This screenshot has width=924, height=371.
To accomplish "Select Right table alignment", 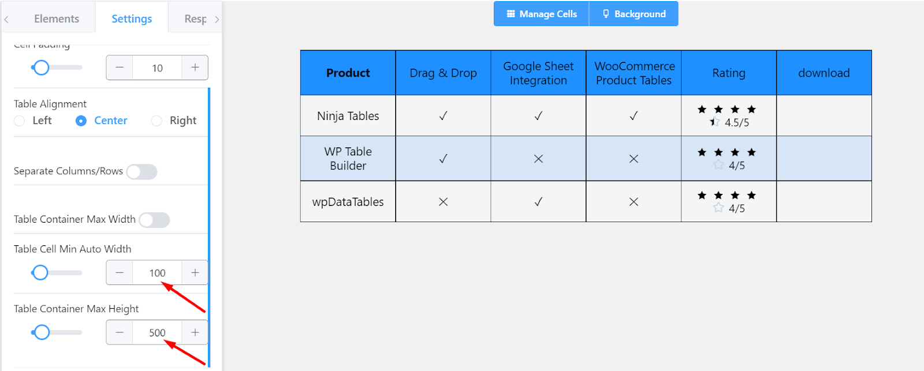I will (x=157, y=121).
